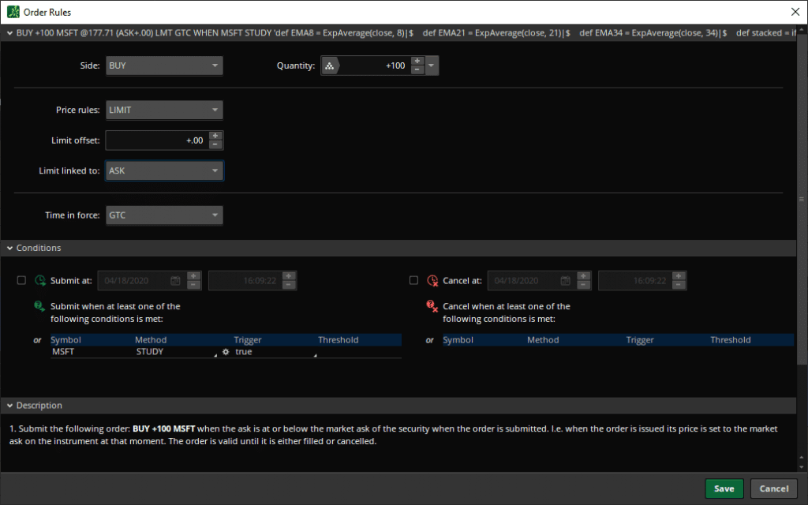Image resolution: width=808 pixels, height=505 pixels.
Task: Enable the Submit at checkbox
Action: click(x=21, y=280)
